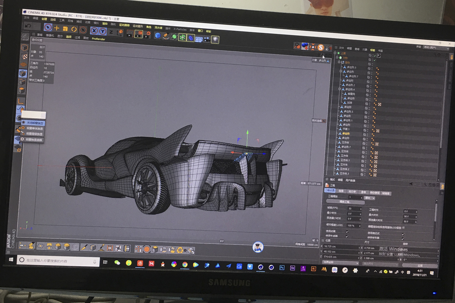
Task: Open the 摄像机 viewport menu
Action: (50, 35)
